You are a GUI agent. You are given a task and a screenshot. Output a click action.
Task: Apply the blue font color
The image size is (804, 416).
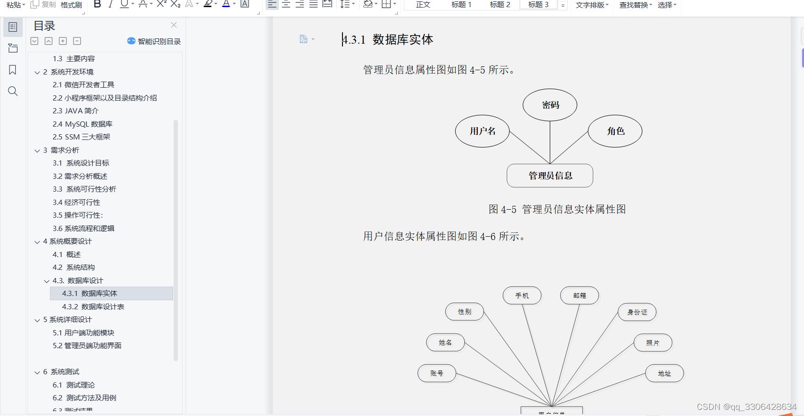[226, 4]
